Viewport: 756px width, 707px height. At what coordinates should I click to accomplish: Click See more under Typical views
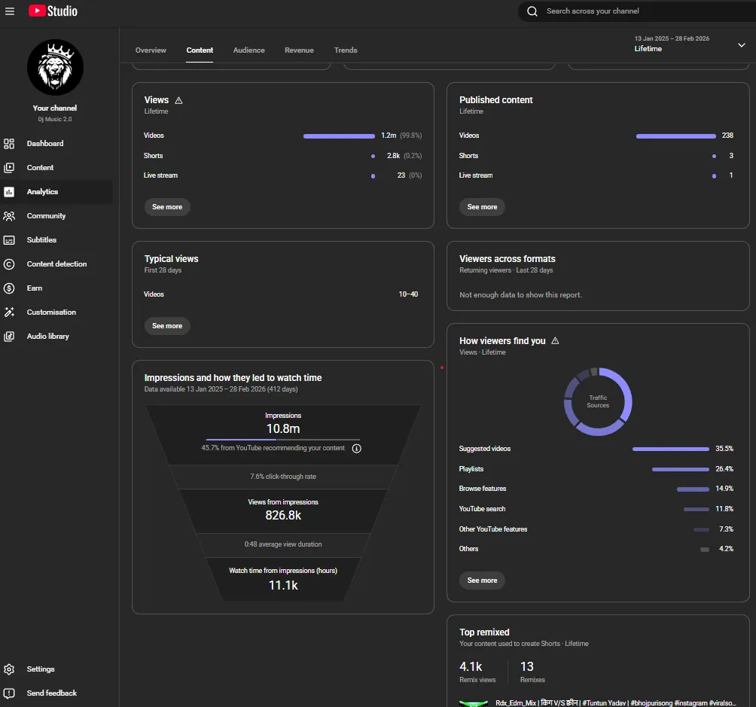coord(167,326)
